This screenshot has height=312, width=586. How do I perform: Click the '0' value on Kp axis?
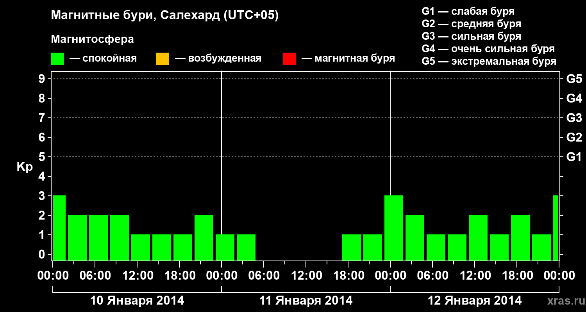pyautogui.click(x=43, y=254)
